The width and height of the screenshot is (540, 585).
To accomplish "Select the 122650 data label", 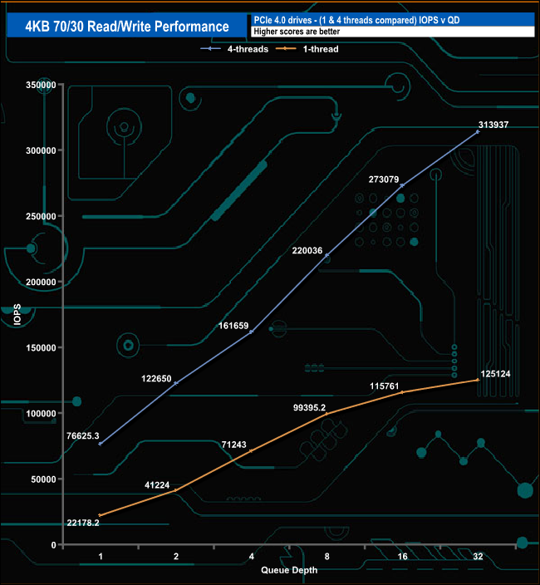I will [156, 379].
